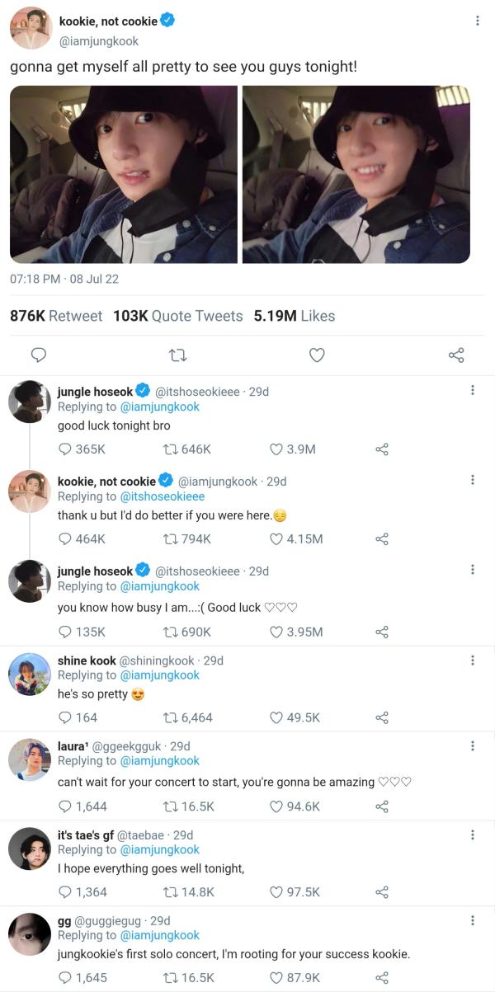This screenshot has width=495, height=992.
Task: Open more options for gg's reply
Action: (x=472, y=920)
